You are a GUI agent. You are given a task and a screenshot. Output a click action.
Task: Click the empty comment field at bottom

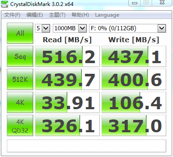(86, 146)
